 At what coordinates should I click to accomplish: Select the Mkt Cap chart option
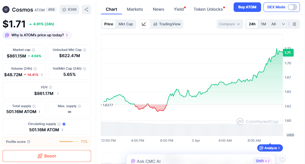pyautogui.click(x=126, y=24)
